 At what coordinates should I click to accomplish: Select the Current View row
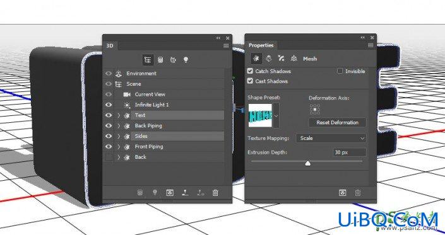click(169, 95)
